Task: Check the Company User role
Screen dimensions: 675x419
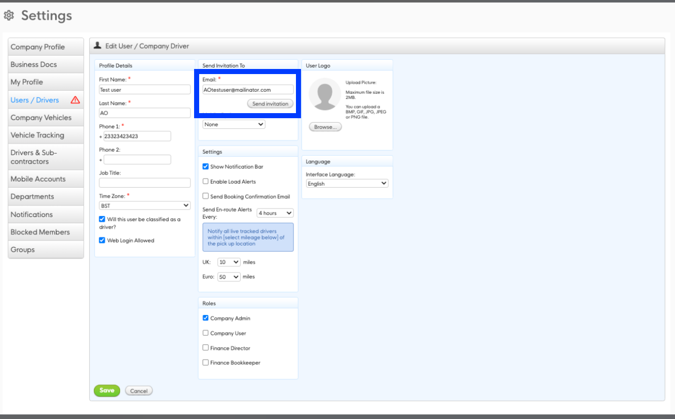Action: point(206,333)
